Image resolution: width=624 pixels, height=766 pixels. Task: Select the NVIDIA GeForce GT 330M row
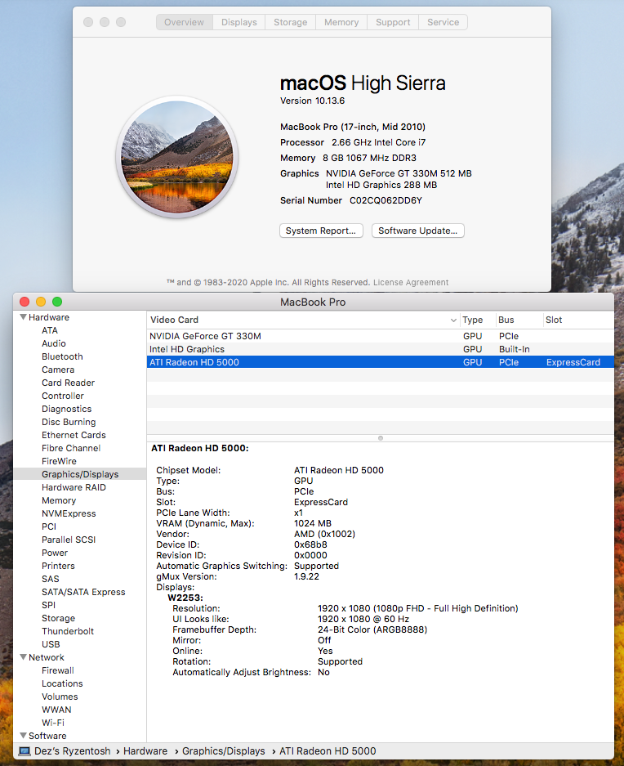[381, 336]
